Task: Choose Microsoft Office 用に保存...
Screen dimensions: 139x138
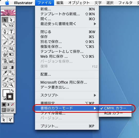Action: 67,82
